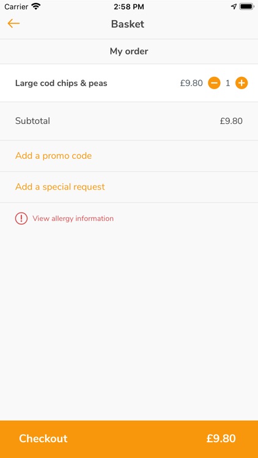Tap the battery indicator icon

[x=246, y=7]
